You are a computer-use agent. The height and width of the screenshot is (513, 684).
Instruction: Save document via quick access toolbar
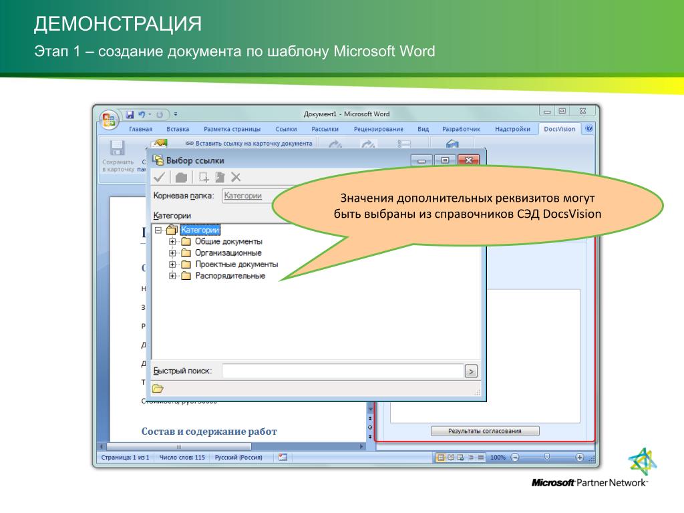click(130, 114)
